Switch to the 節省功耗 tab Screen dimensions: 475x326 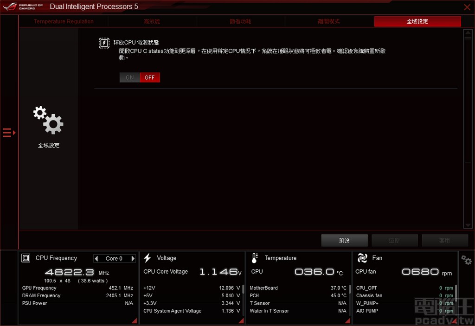[x=240, y=21]
